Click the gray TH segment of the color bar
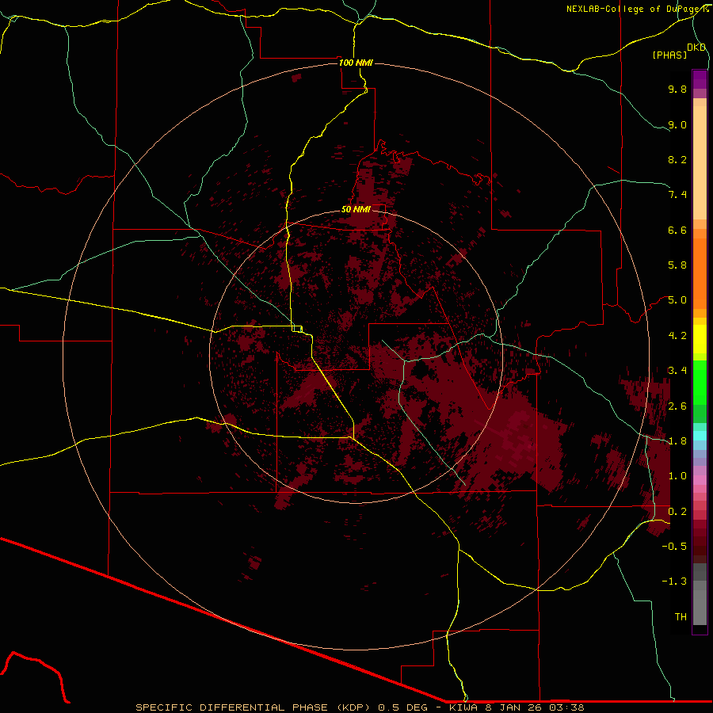 (700, 607)
